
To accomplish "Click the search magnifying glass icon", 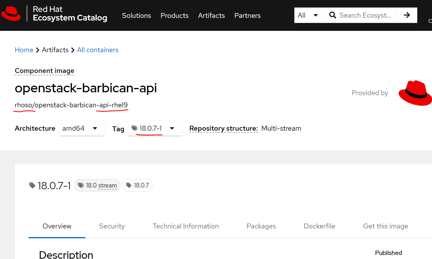I will point(332,15).
